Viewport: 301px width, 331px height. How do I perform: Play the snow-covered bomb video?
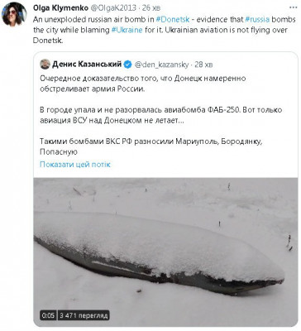pyautogui.click(x=165, y=252)
